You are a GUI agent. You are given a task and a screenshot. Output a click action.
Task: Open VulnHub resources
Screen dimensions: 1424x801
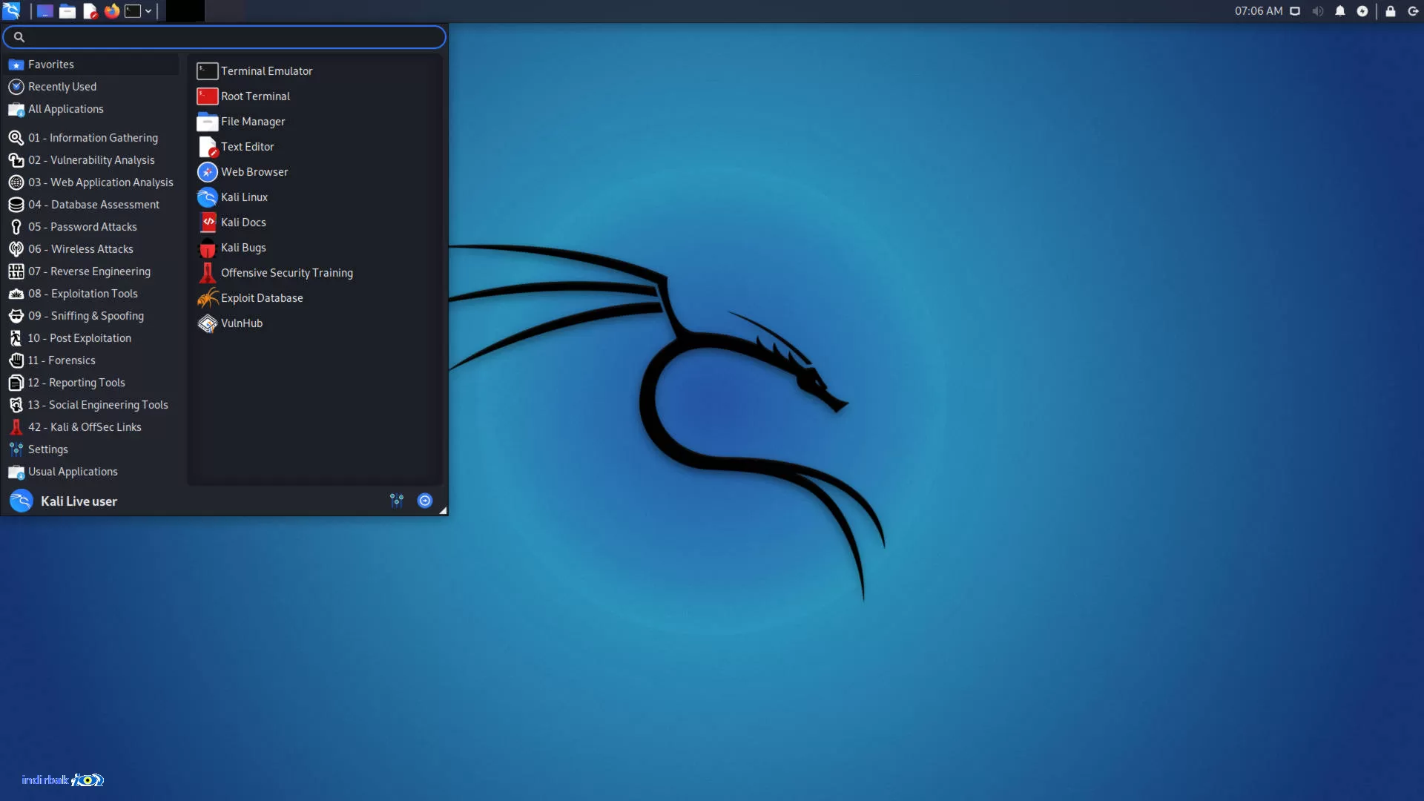(240, 323)
